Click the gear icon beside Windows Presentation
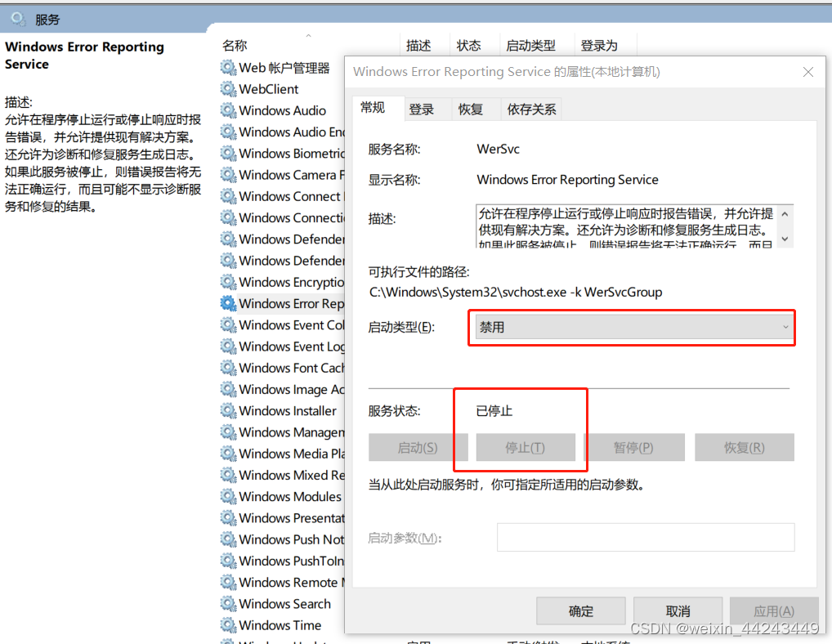This screenshot has width=832, height=644. pos(228,518)
